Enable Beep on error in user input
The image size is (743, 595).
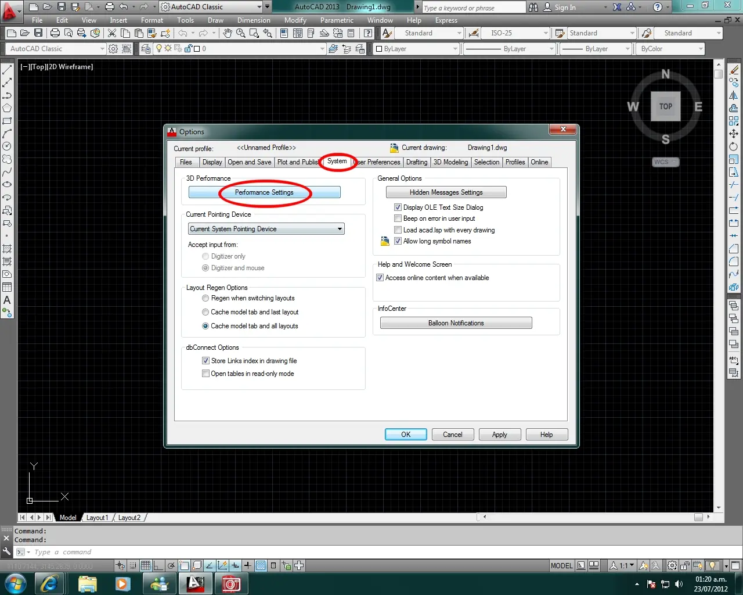click(x=398, y=218)
